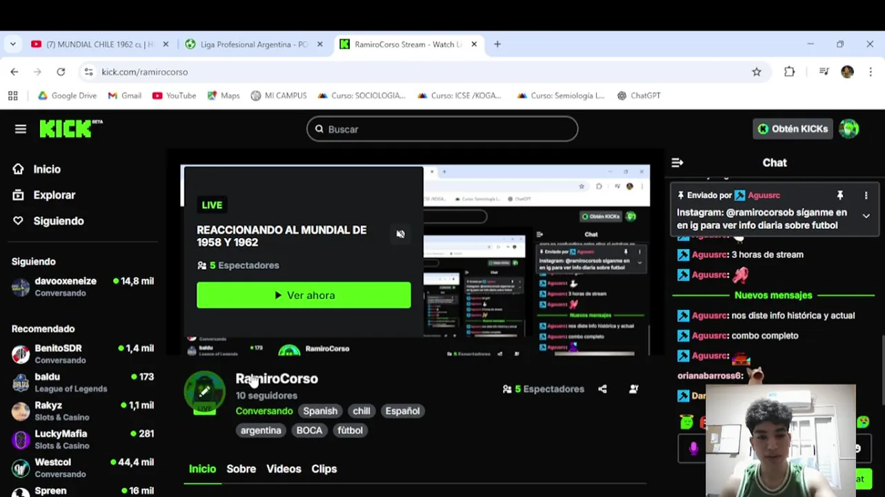Switch to MUNDIAL CHILE 1962 browser tab

click(100, 44)
